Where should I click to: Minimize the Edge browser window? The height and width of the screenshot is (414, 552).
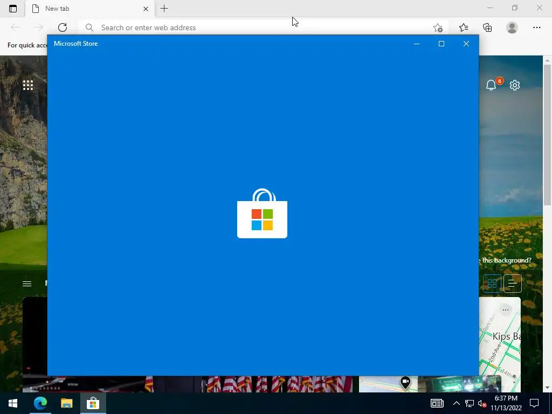pyautogui.click(x=489, y=8)
